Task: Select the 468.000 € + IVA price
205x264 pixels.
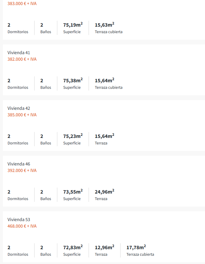Action: [22, 226]
